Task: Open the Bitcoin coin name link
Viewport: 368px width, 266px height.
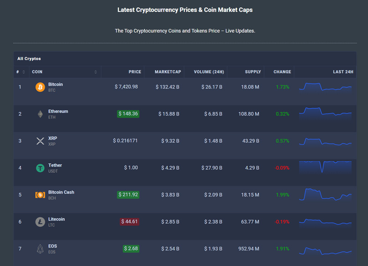Action: pyautogui.click(x=56, y=85)
